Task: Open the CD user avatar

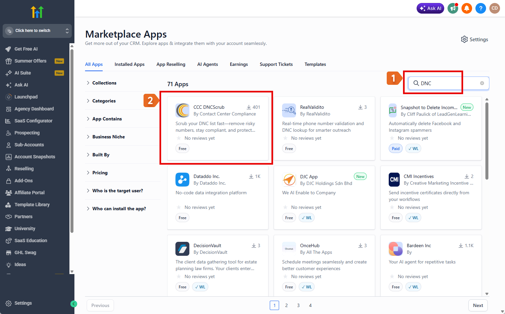Action: [x=495, y=8]
